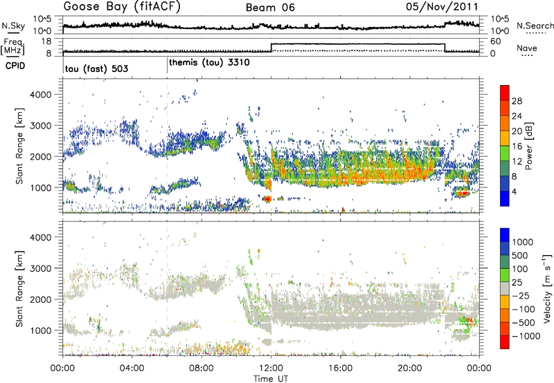Click the '20:00' time axis label
Screen dimensions: 554x383
point(410,368)
